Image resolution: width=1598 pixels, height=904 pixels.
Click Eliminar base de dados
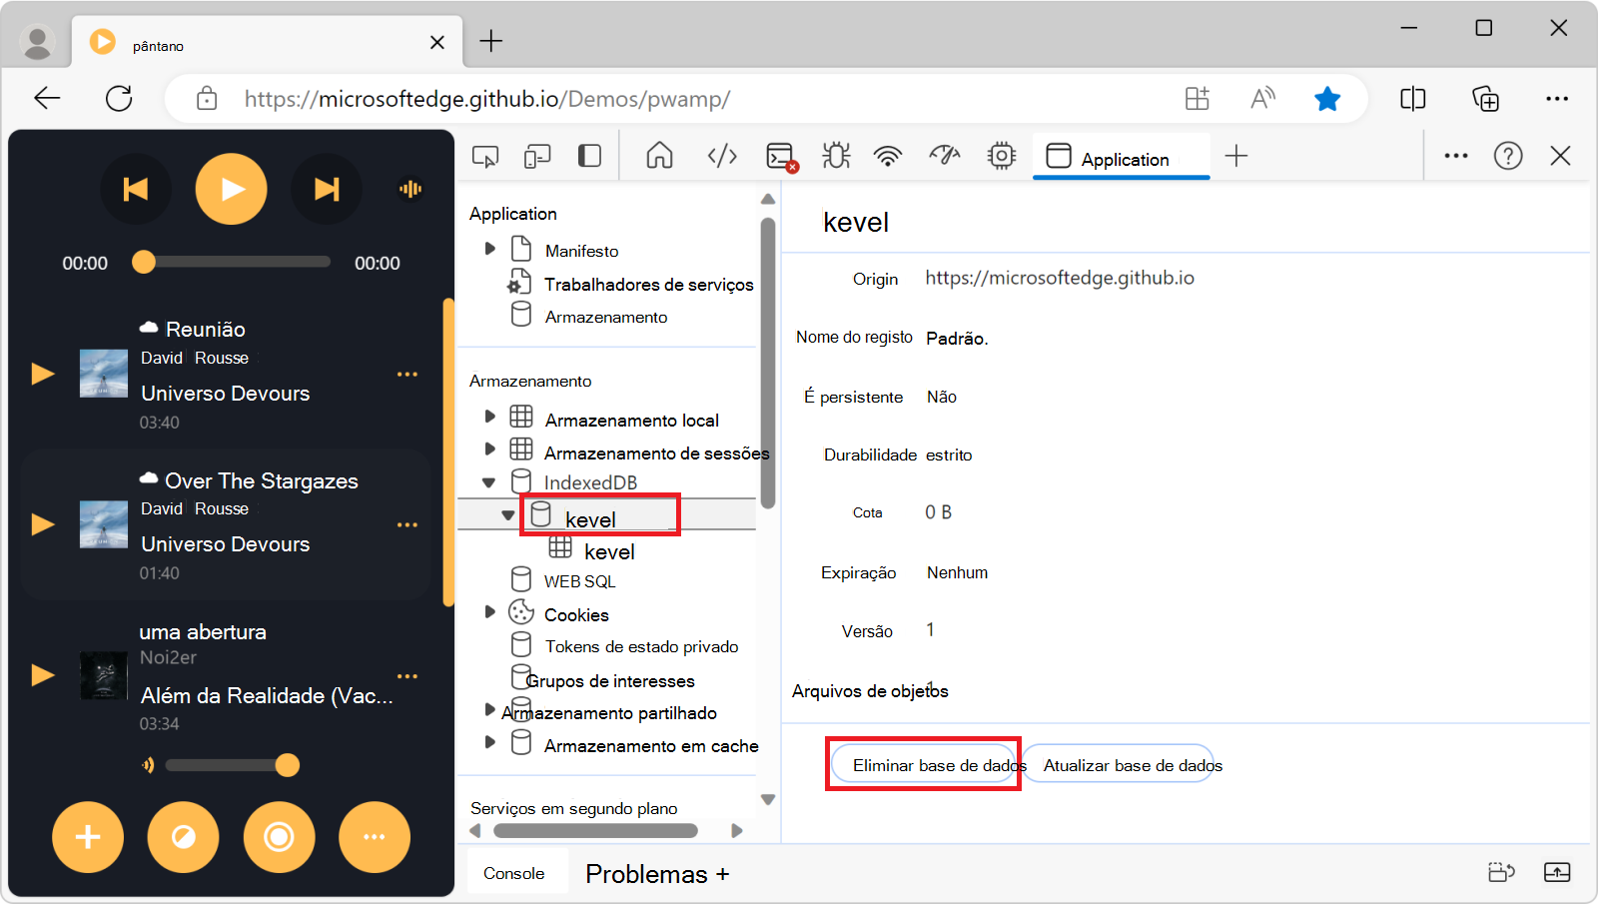click(924, 764)
